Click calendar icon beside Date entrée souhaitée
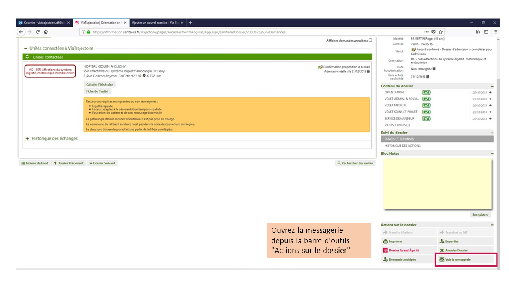 click(428, 77)
